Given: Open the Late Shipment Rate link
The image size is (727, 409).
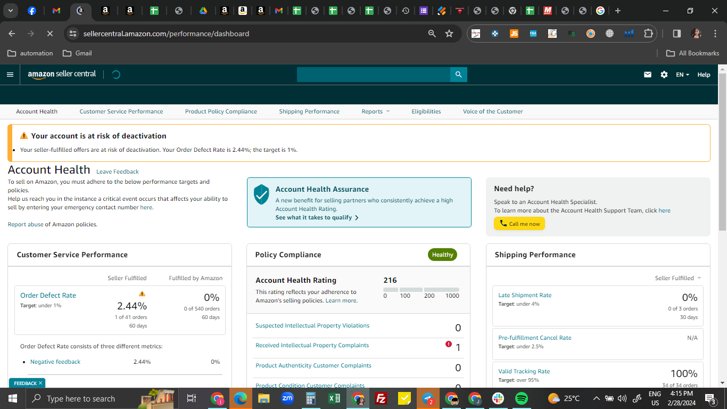Looking at the screenshot, I should (525, 295).
